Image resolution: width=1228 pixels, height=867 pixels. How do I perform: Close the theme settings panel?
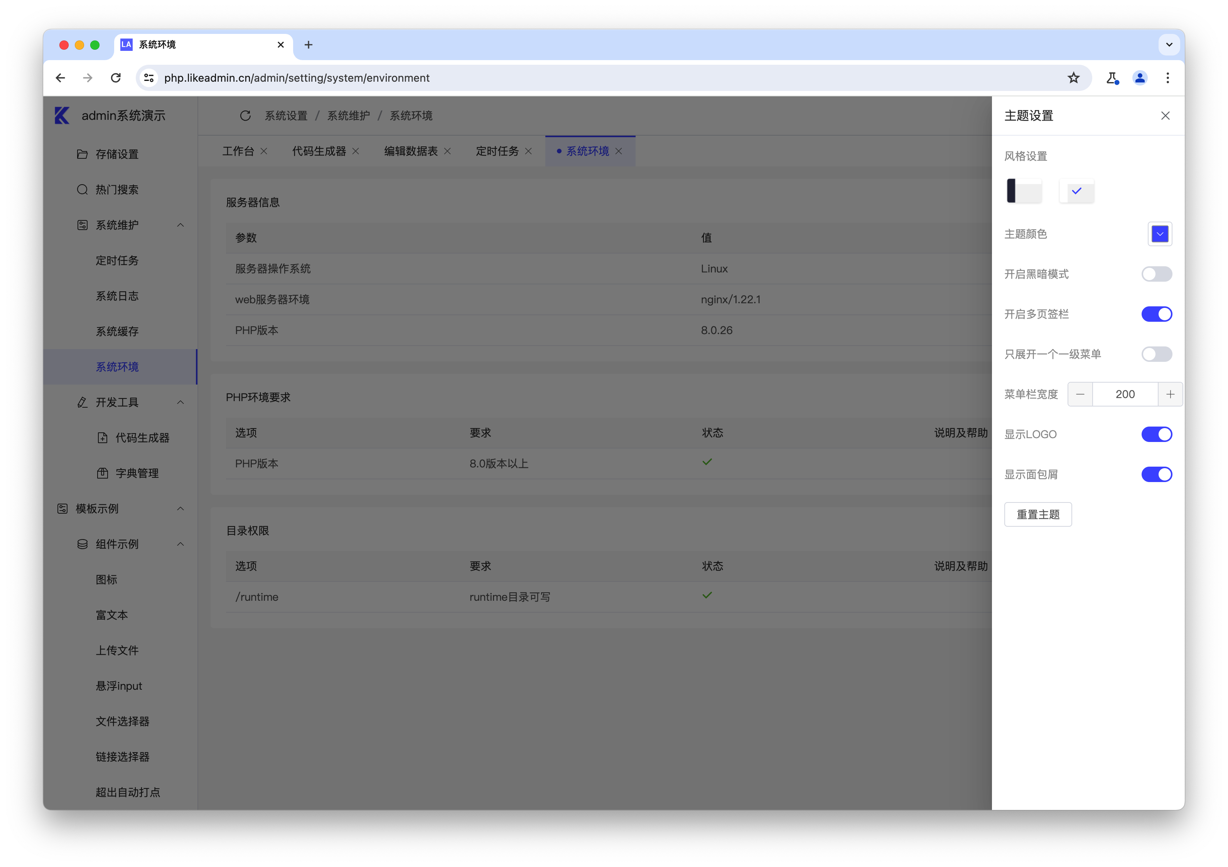pos(1165,116)
